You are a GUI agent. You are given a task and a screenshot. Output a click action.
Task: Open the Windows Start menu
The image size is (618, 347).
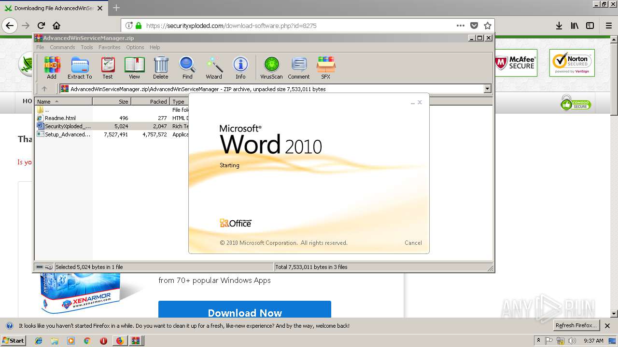coord(13,340)
